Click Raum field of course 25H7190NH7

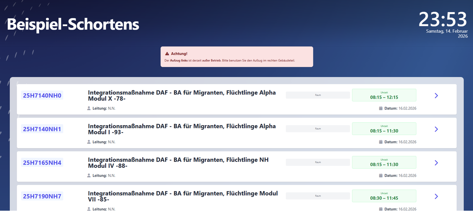(318, 196)
